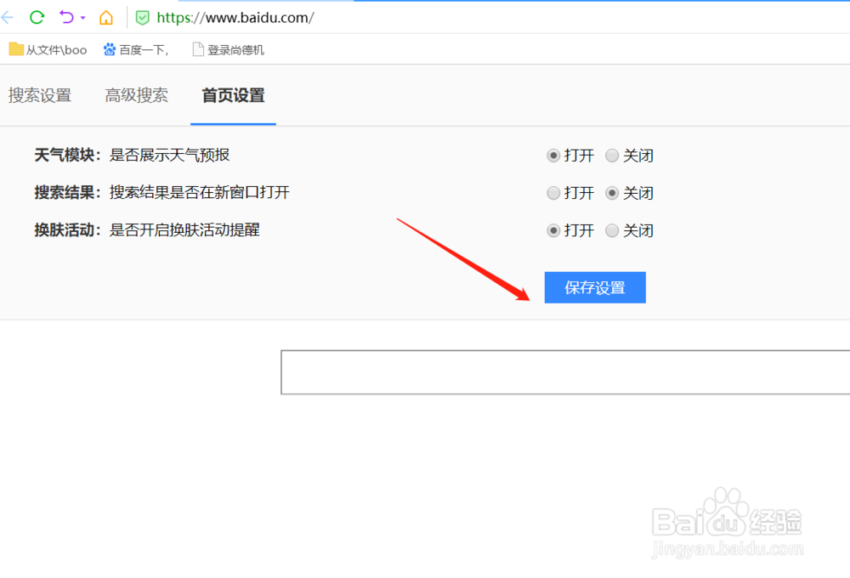Select the address bar URL www.baidu.com
The width and height of the screenshot is (850, 578).
[x=235, y=18]
